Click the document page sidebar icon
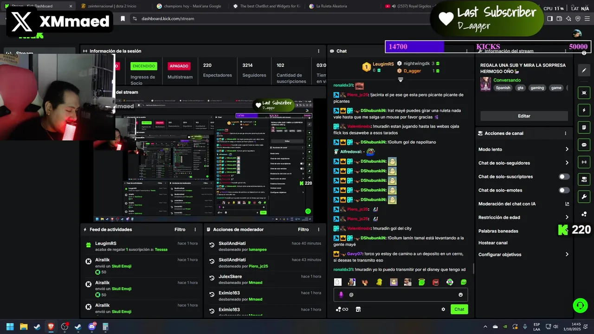The width and height of the screenshot is (594, 334). [x=584, y=128]
